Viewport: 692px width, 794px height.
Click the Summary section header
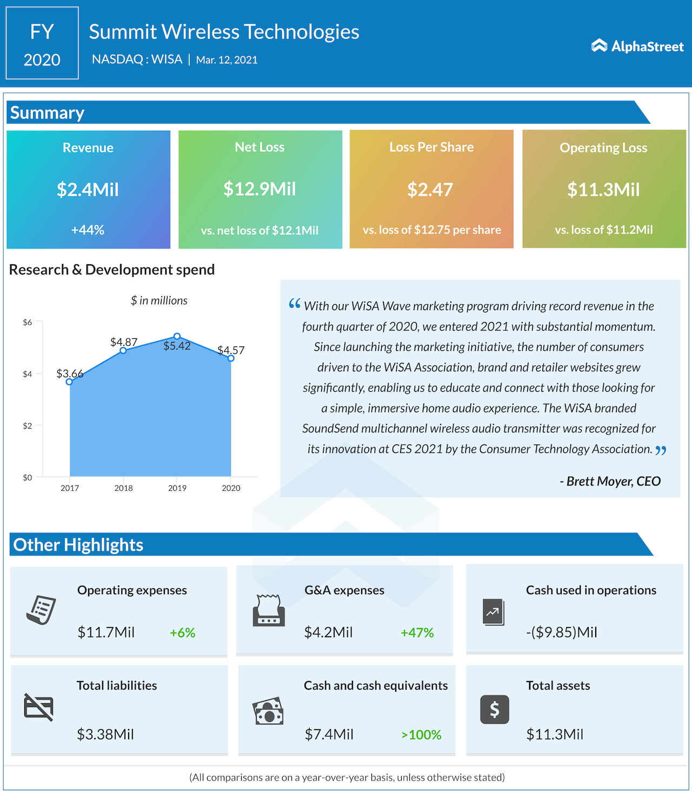point(48,112)
